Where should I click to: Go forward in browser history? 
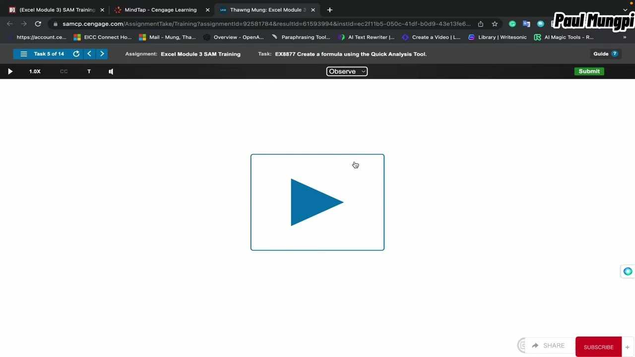point(24,24)
